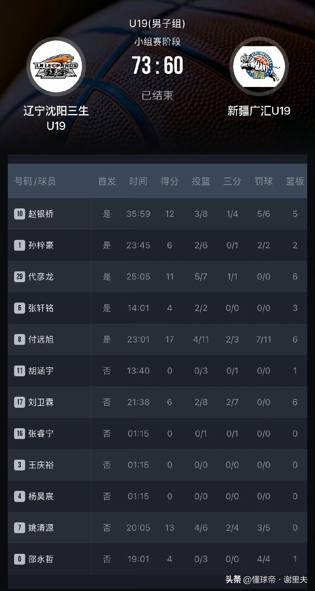Sort by the 得分 column header

(169, 181)
